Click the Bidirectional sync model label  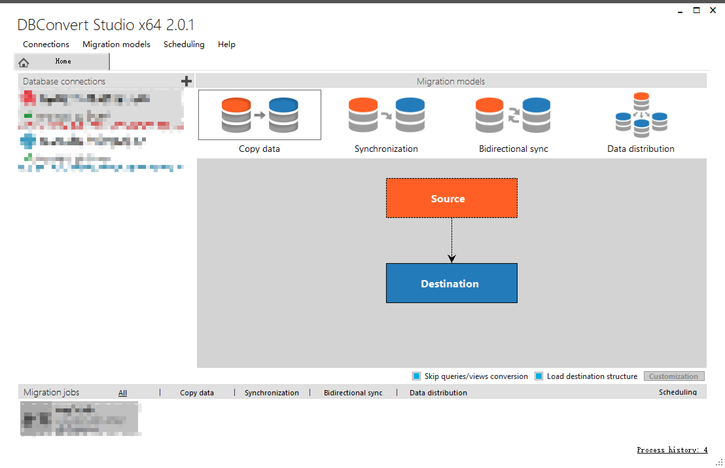[x=513, y=149]
